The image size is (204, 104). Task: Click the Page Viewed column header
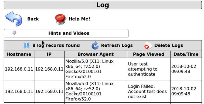(149, 54)
